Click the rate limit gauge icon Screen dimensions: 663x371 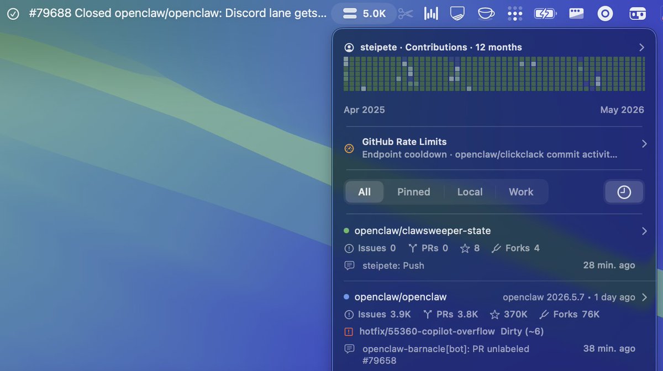[349, 148]
